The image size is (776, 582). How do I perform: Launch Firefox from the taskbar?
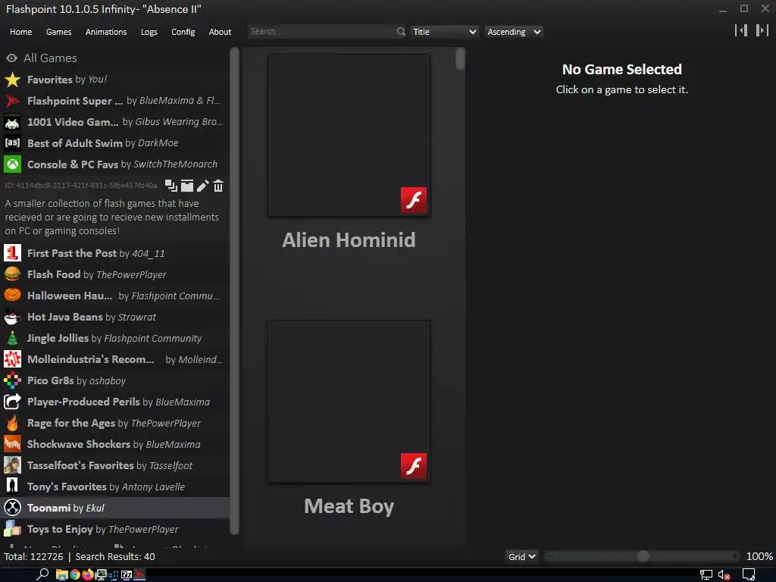pos(88,574)
